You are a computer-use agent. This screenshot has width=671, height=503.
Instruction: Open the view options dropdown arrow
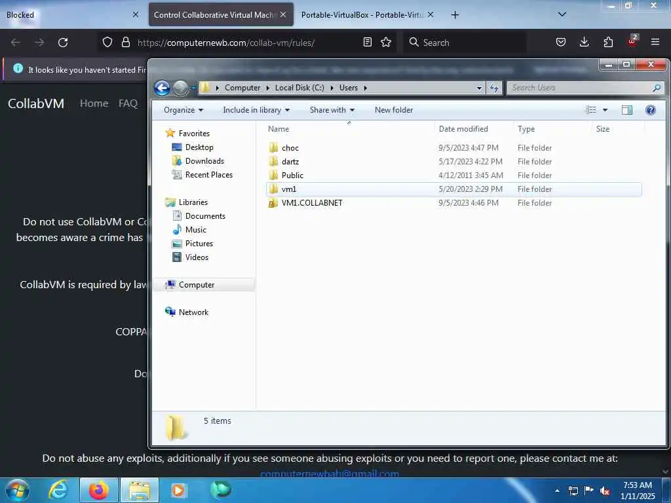coord(605,110)
